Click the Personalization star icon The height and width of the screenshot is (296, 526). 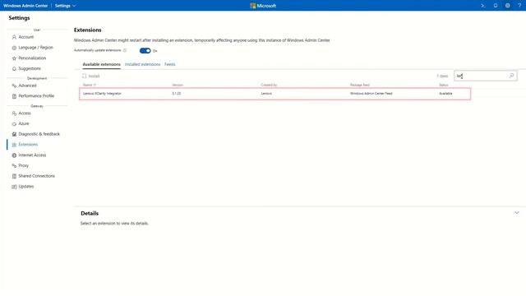coord(14,58)
